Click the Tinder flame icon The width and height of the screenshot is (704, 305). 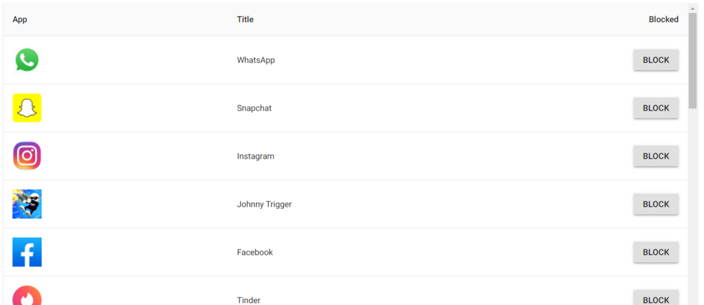pyautogui.click(x=27, y=297)
